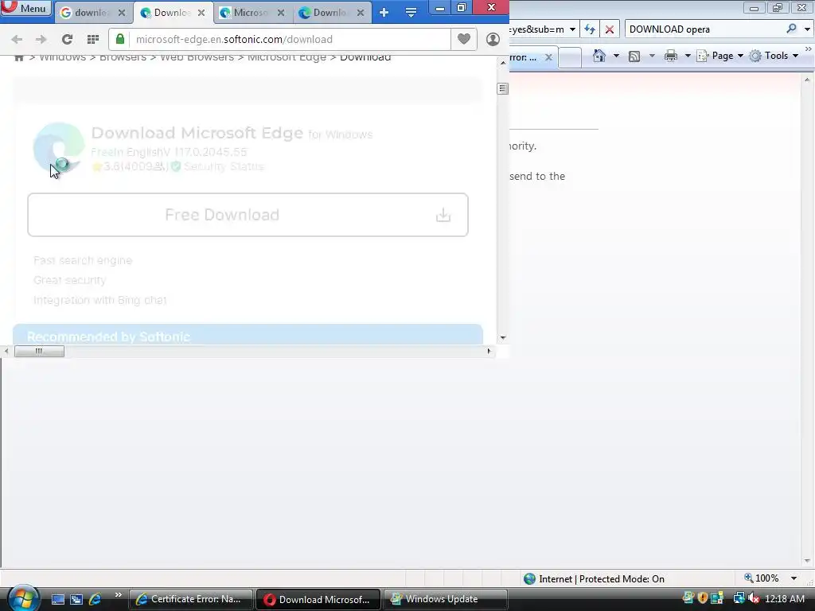This screenshot has height=611, width=815.
Task: Launch Internet Explorer from quick launch
Action: pos(96,599)
